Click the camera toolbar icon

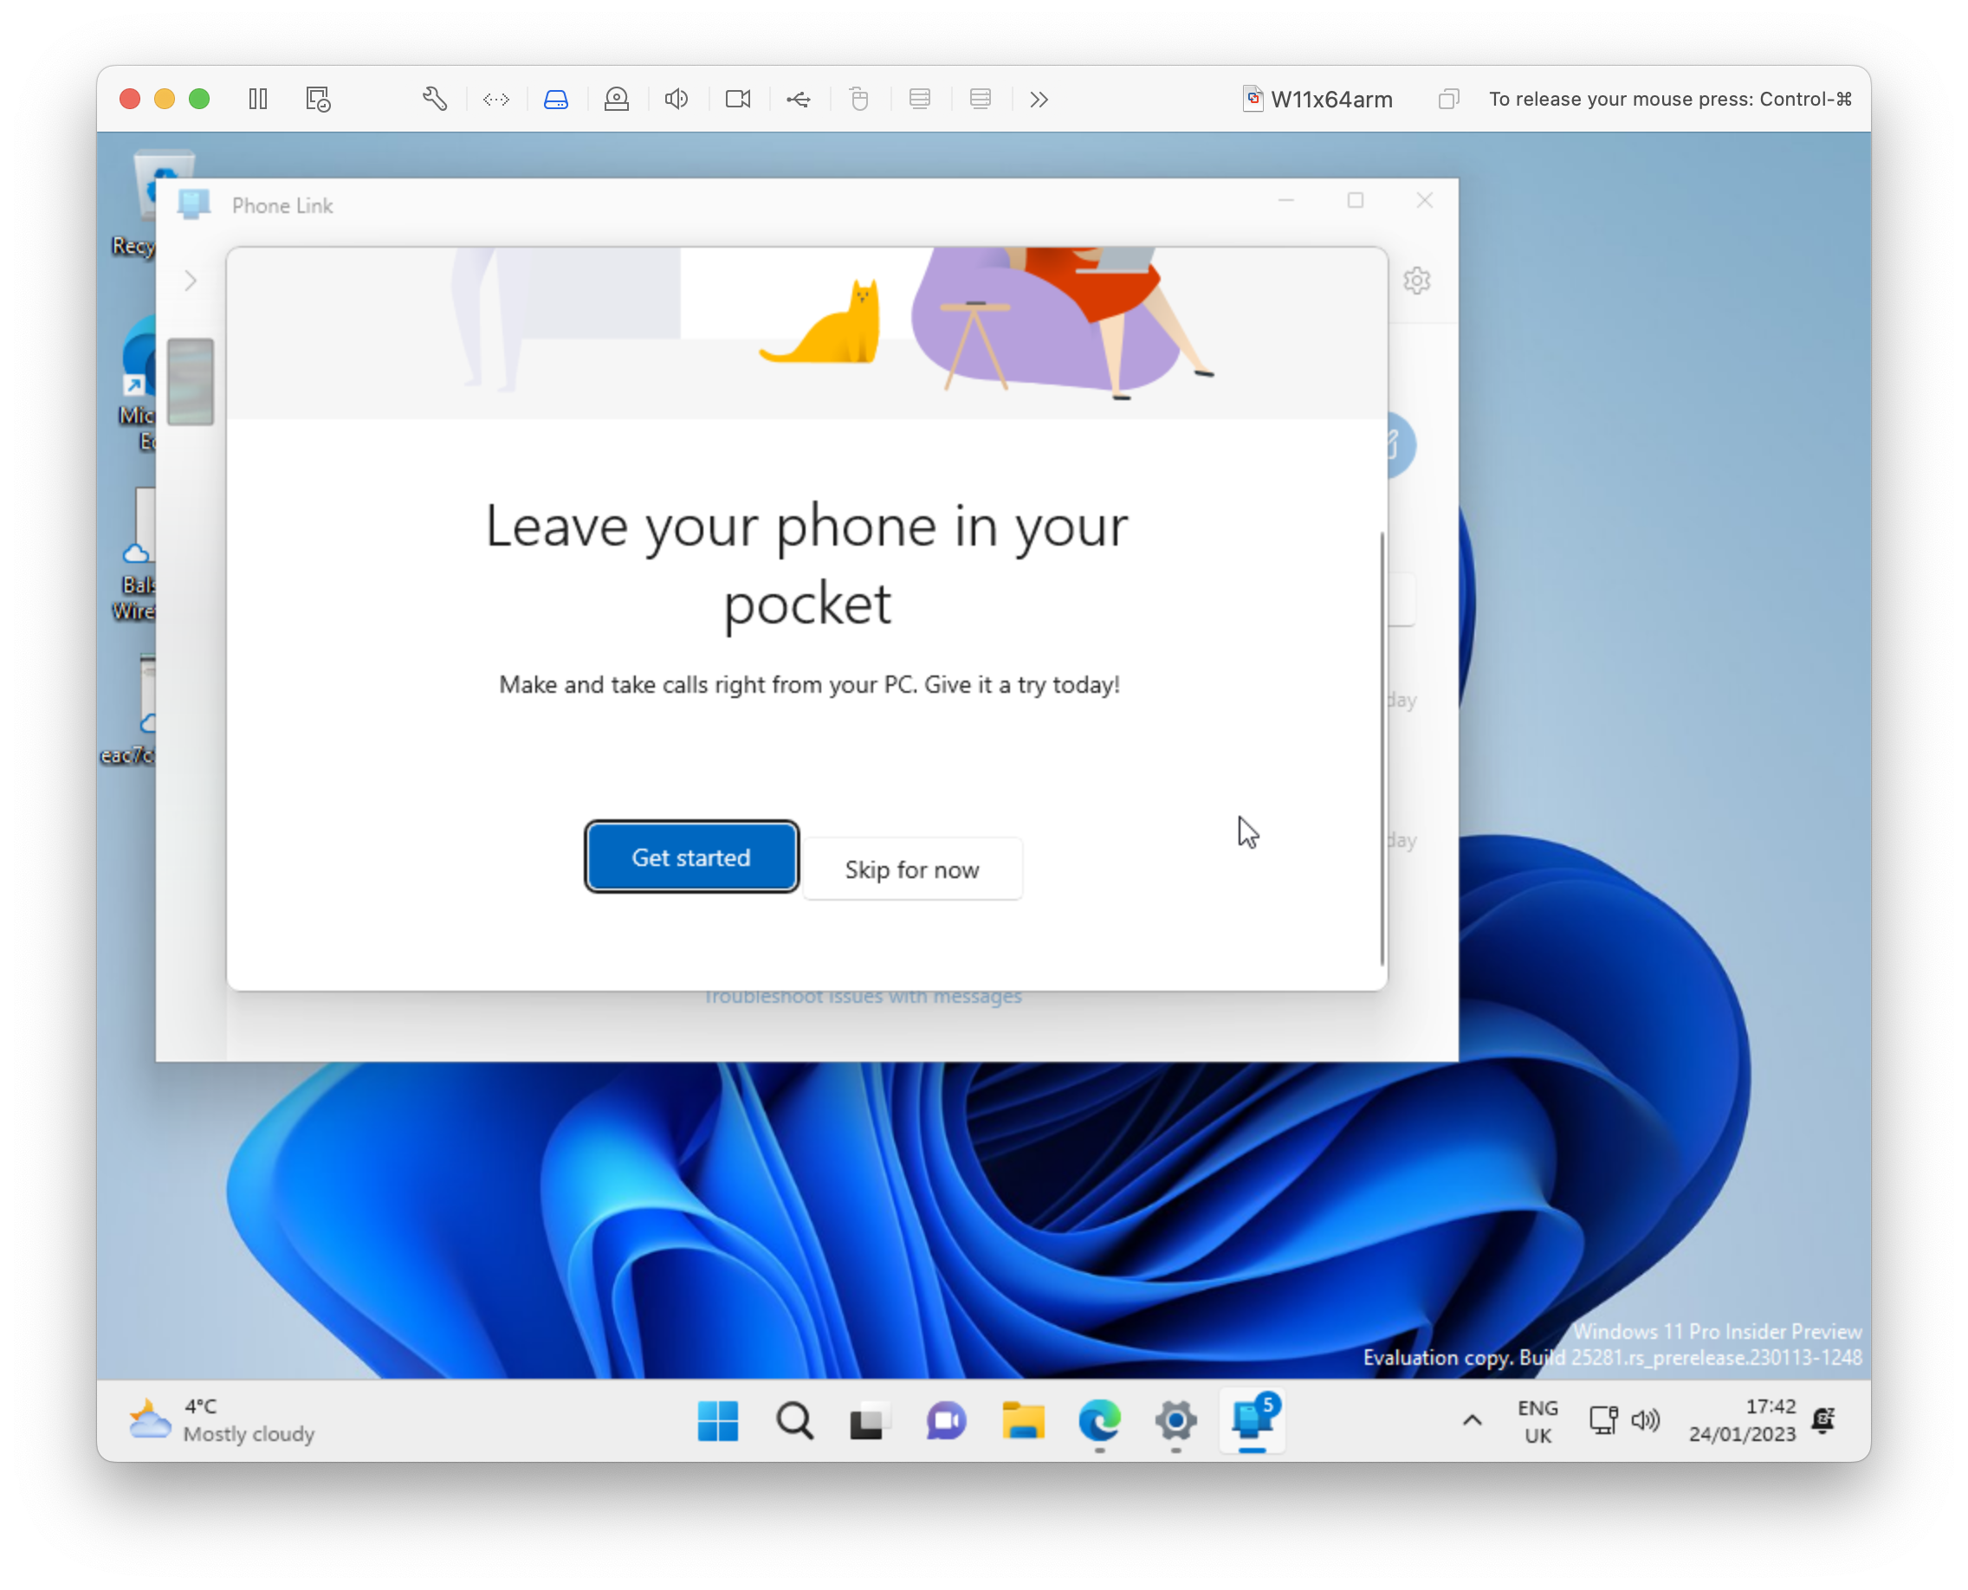pyautogui.click(x=737, y=99)
